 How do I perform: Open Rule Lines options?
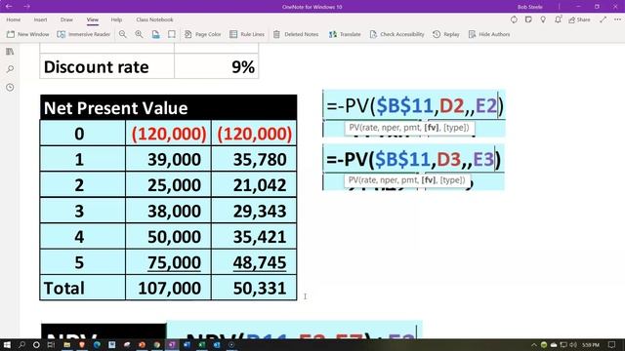[x=247, y=34]
